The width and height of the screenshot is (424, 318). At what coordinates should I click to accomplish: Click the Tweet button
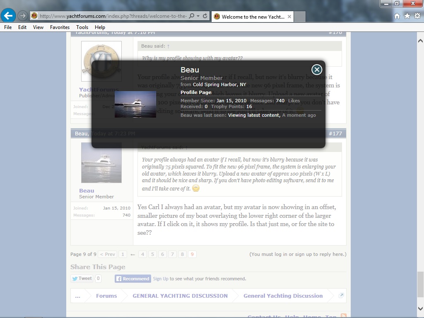tap(82, 279)
